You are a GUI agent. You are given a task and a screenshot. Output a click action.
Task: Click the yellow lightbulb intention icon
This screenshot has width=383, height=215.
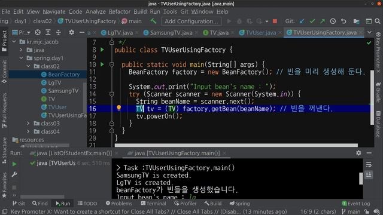point(118,108)
